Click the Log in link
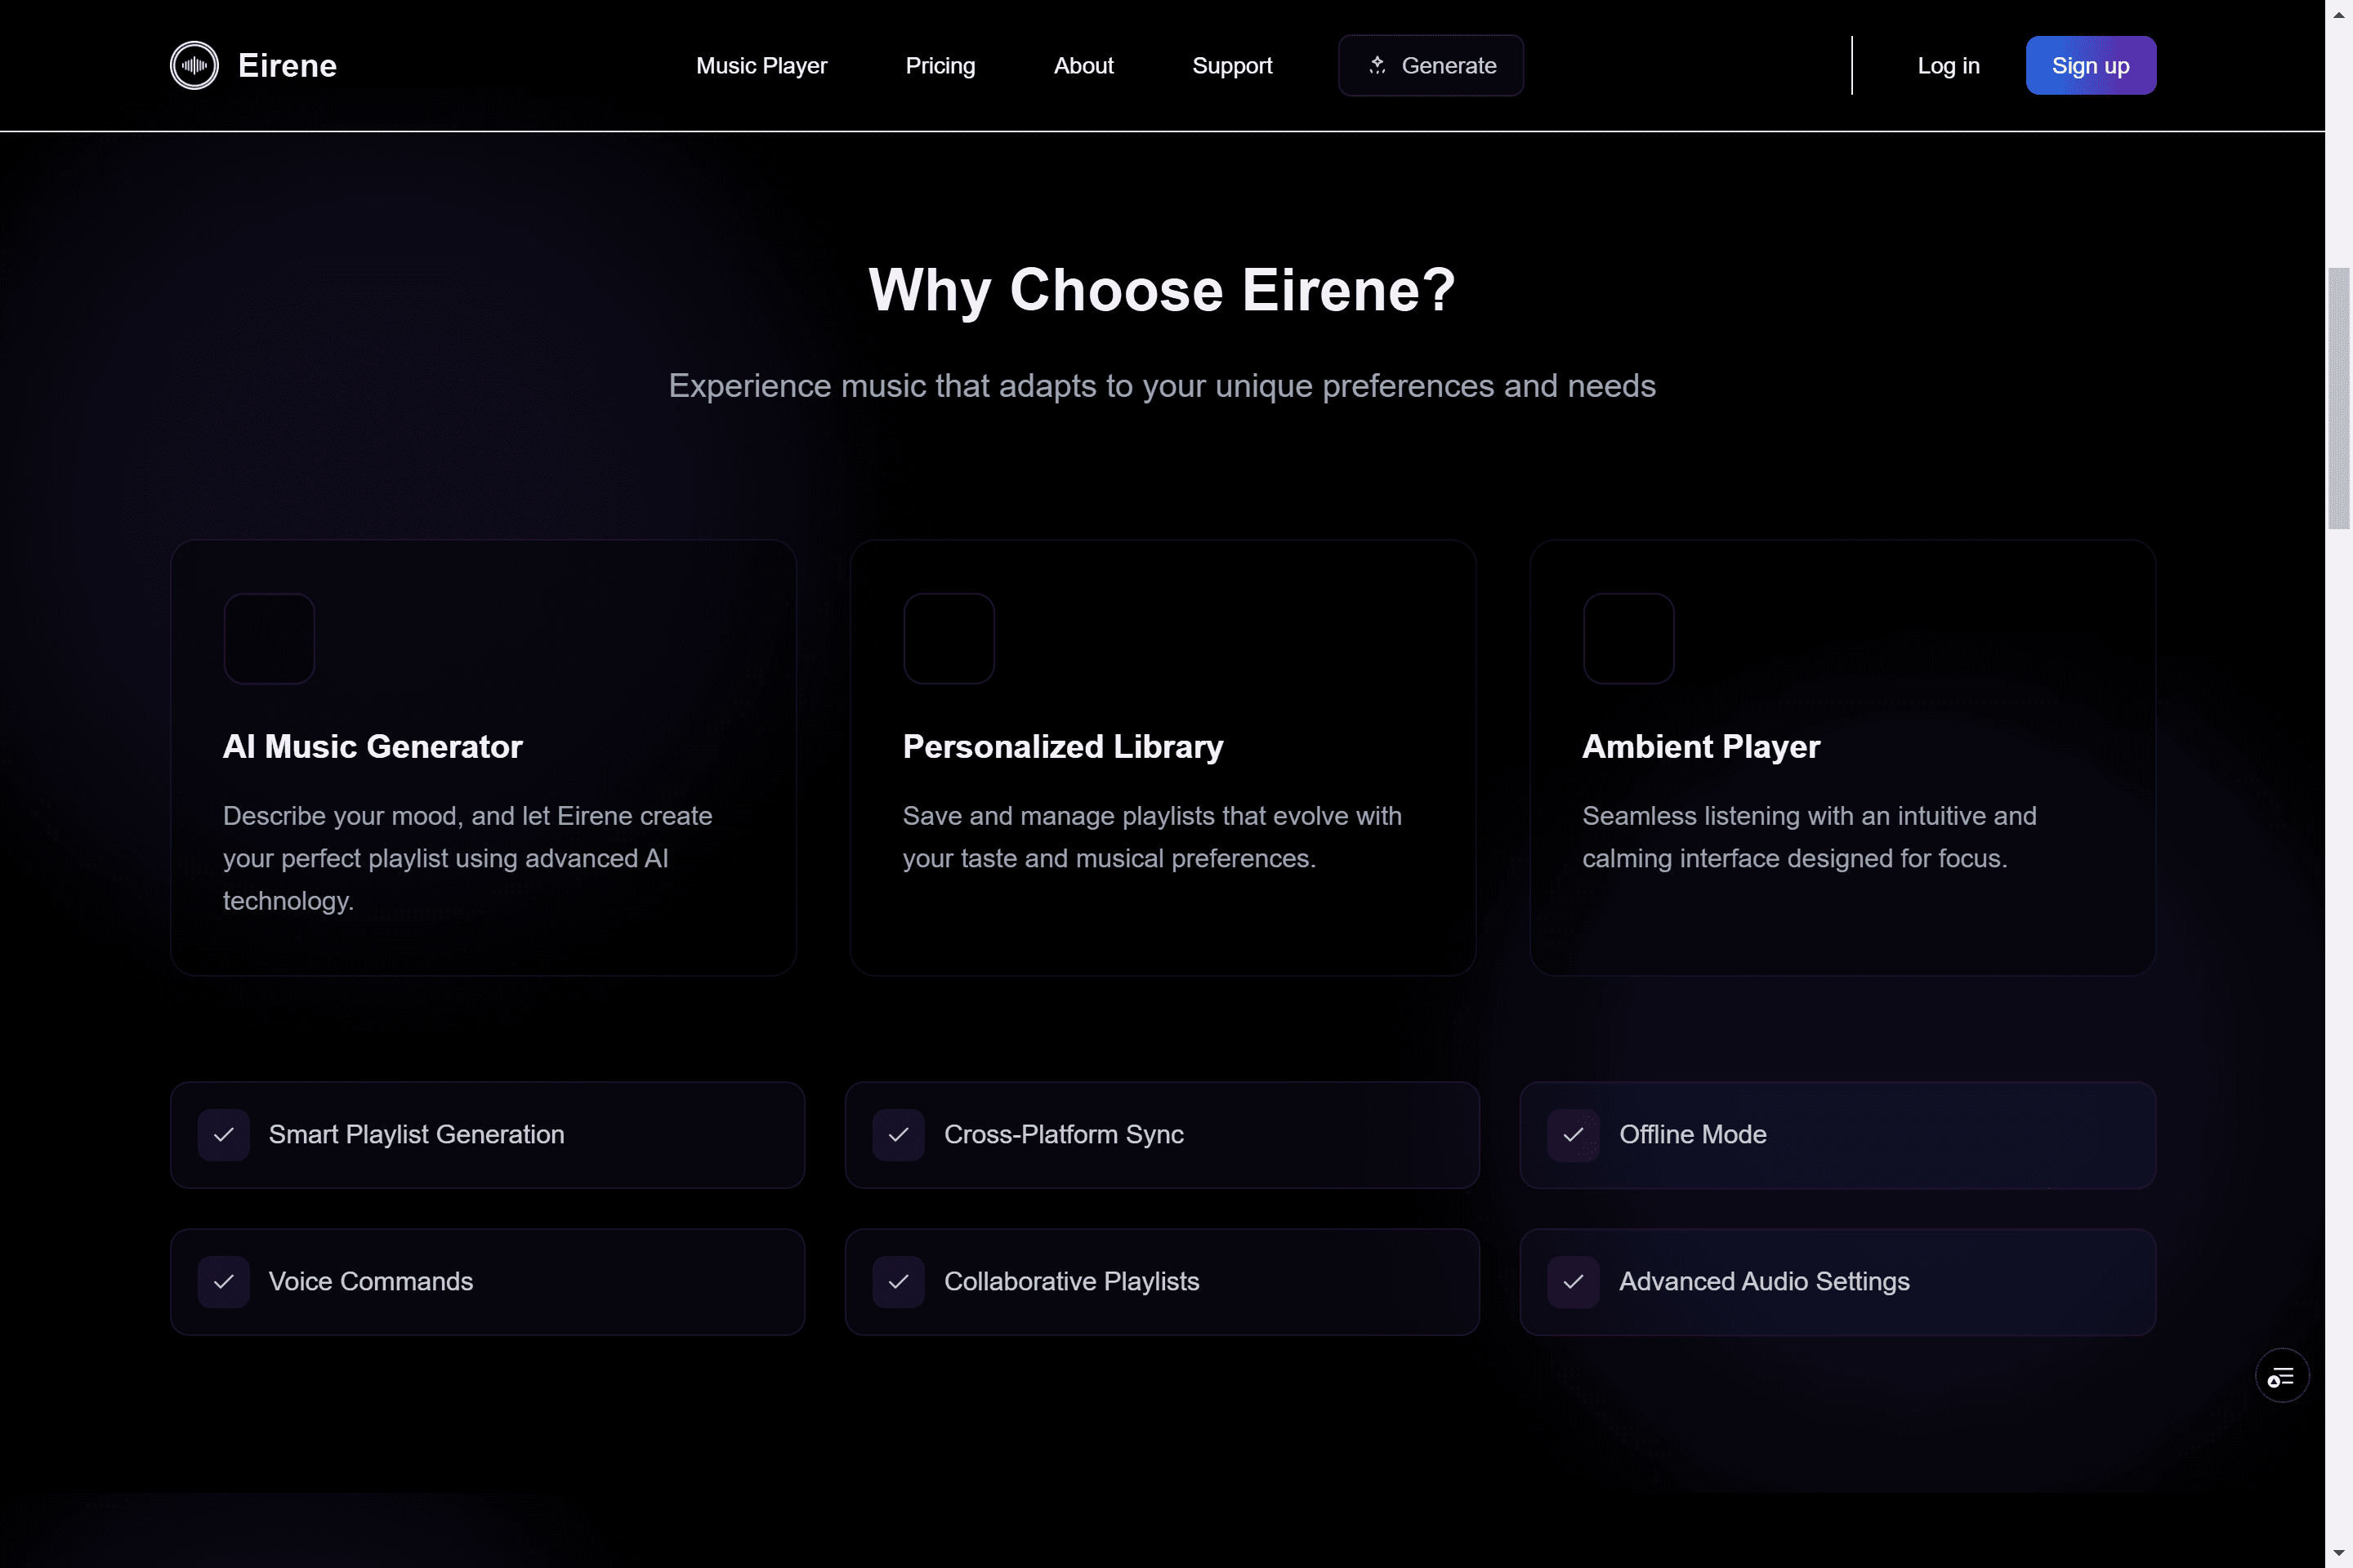 (1948, 65)
